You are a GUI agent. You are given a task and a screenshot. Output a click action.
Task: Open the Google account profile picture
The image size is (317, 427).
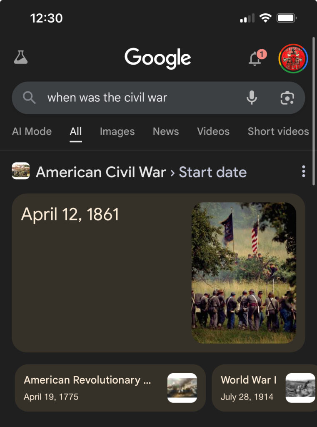coord(293,58)
